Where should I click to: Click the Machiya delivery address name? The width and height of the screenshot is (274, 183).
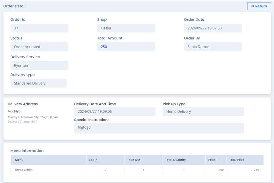click(14, 111)
